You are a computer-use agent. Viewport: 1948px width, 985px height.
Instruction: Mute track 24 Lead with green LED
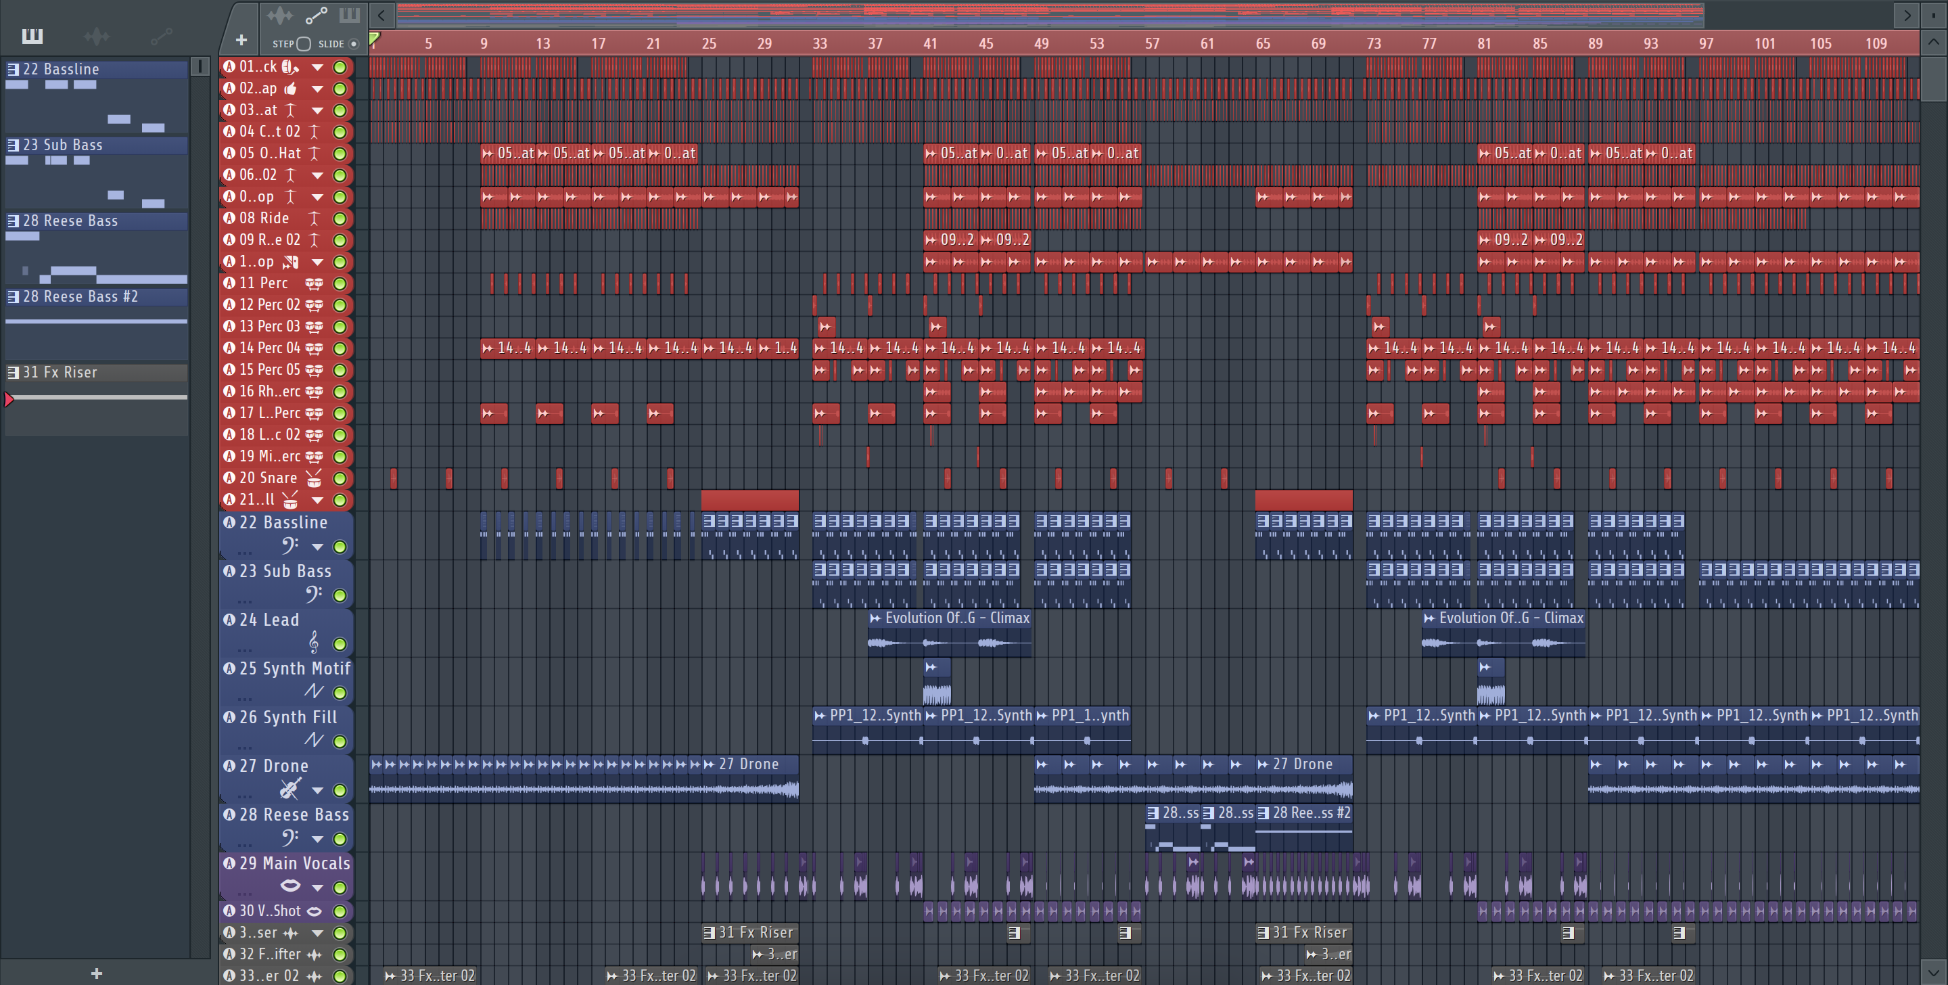coord(340,645)
